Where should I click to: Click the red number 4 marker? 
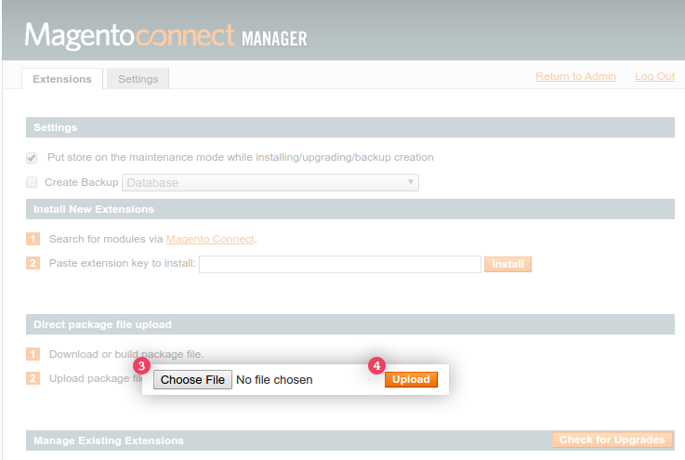[376, 366]
